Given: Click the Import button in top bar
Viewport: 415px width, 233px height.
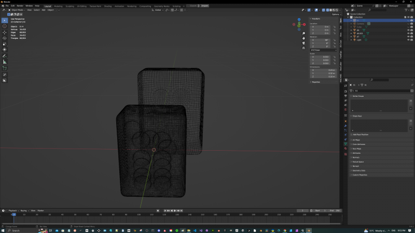Looking at the screenshot, I should pyautogui.click(x=204, y=6).
